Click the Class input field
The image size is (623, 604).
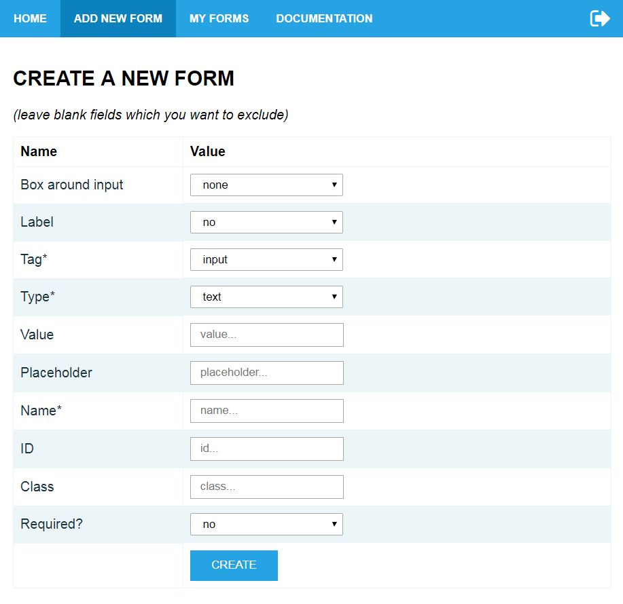coord(267,487)
